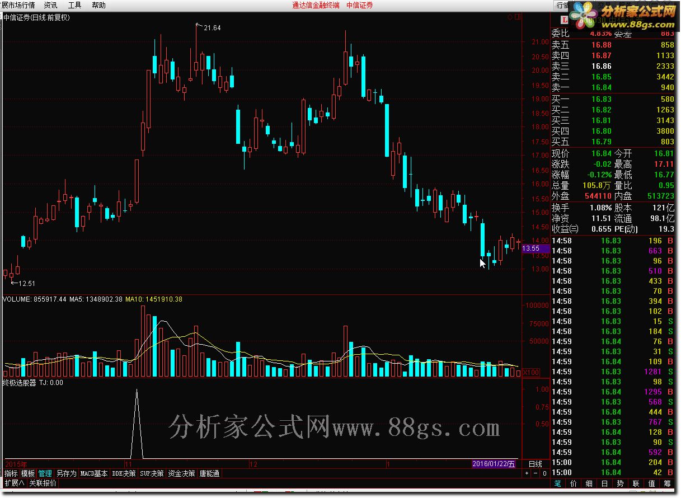Click the minus zoom button beside 日线
681x498 pixels.
pos(536,473)
